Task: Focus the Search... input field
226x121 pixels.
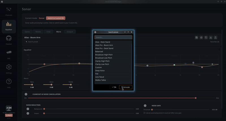Action: pyautogui.click(x=113, y=37)
